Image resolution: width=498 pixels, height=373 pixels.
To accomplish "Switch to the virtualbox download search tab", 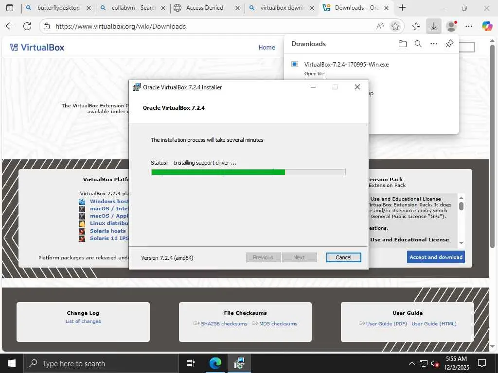I will pyautogui.click(x=282, y=8).
